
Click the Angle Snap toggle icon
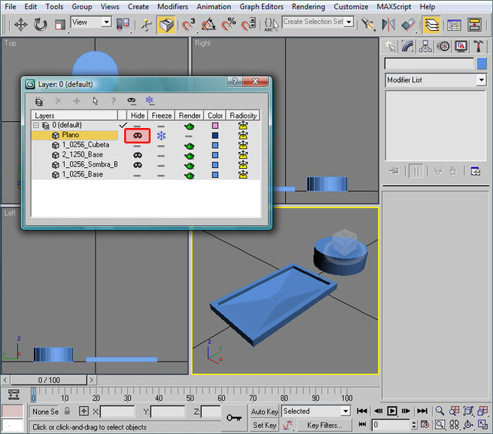pyautogui.click(x=208, y=25)
